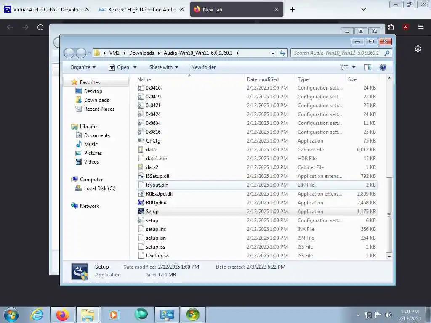Expand the view options dropdown arrow

[x=354, y=67]
